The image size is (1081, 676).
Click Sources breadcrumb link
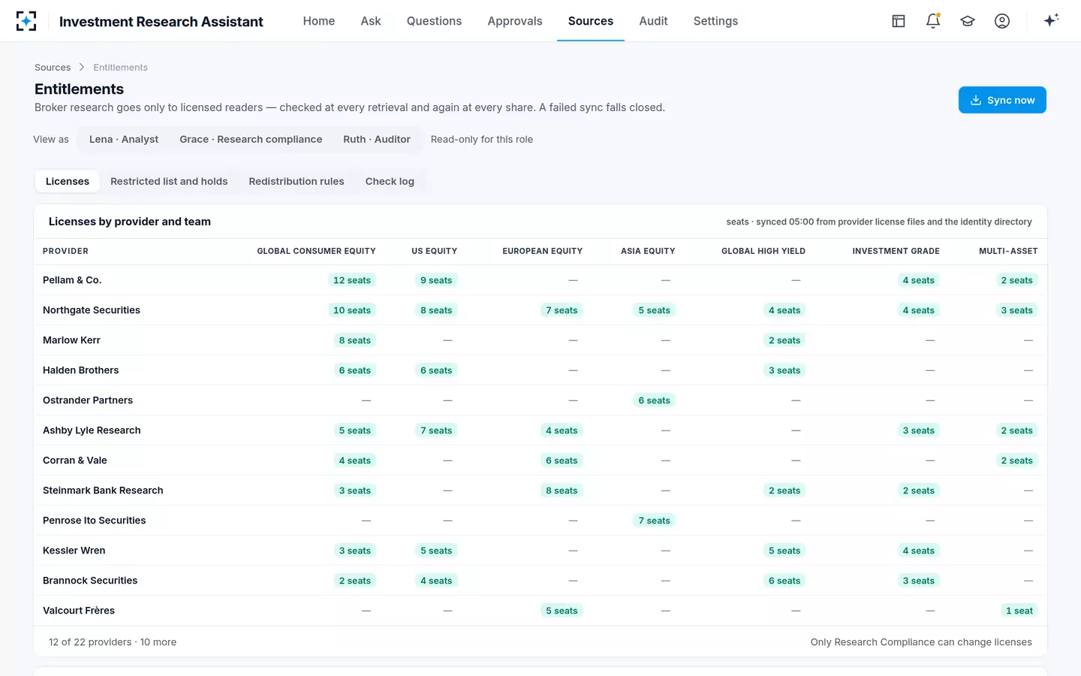(x=53, y=68)
